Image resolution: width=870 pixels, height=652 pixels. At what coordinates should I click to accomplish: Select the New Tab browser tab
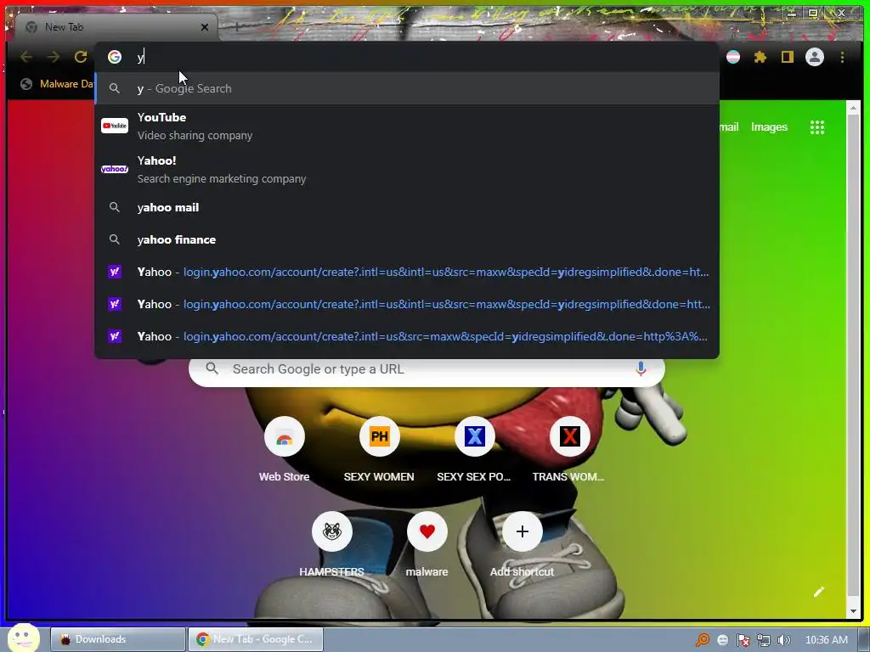[116, 27]
